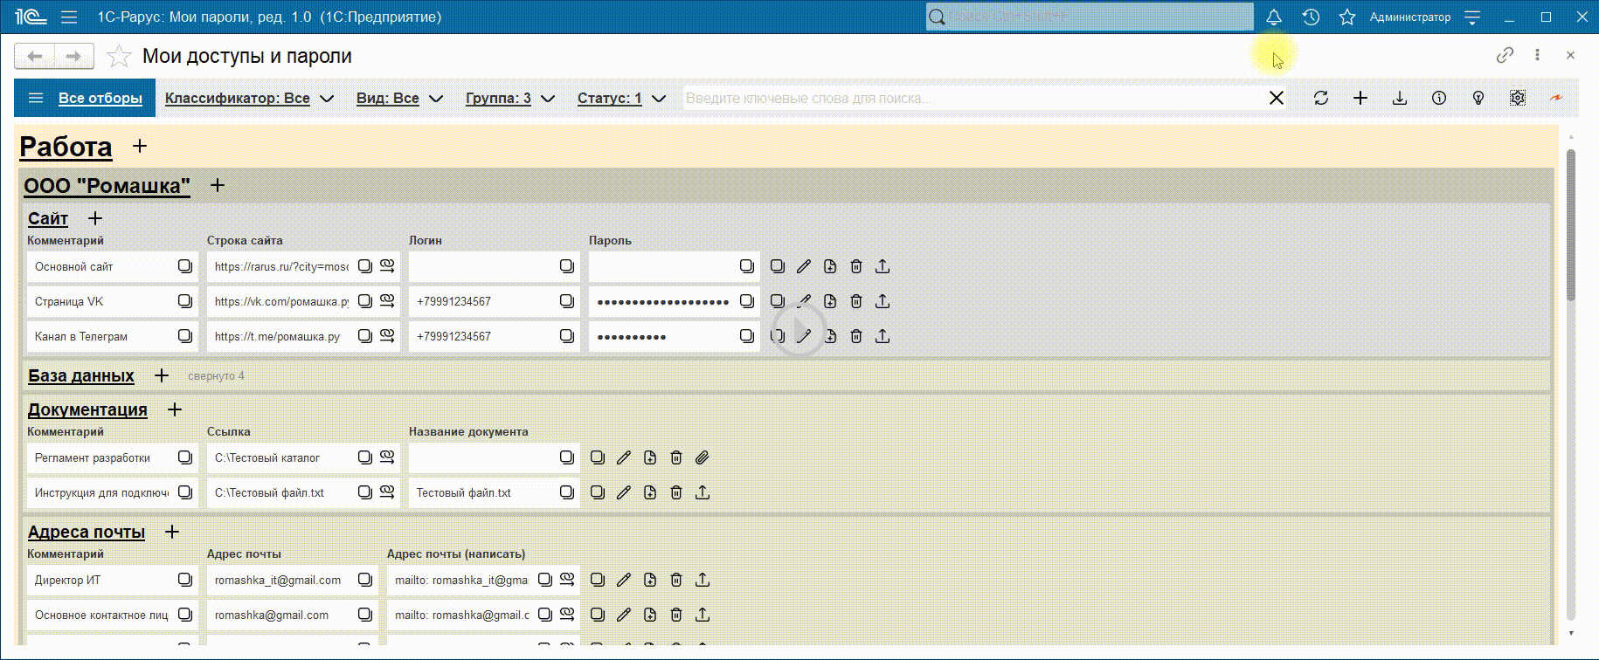Viewport: 1599px width, 660px height.
Task: Add a new Сайт record
Action: (x=95, y=218)
